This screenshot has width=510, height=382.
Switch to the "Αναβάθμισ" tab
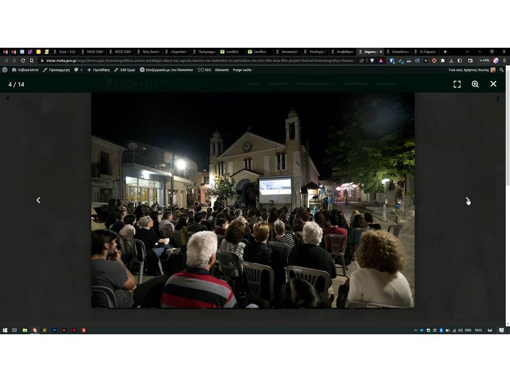tap(342, 51)
